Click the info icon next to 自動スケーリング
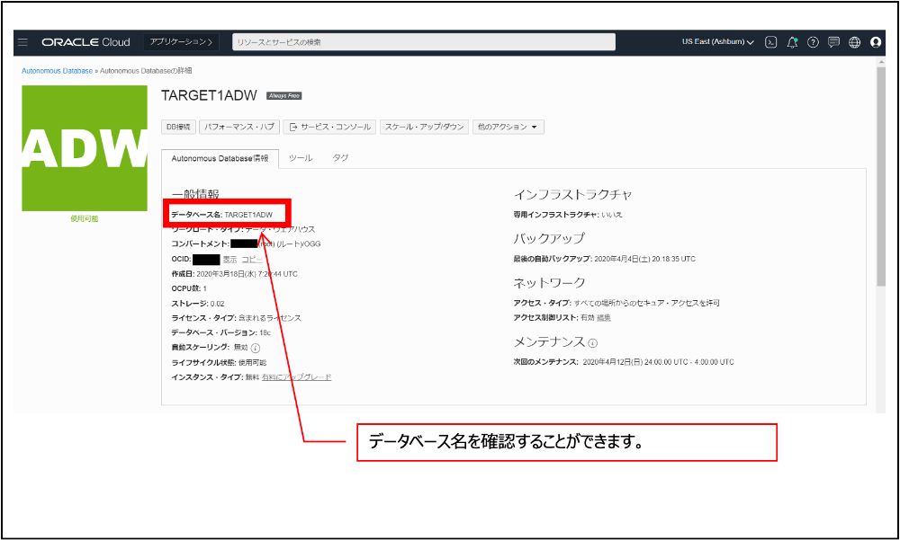Image resolution: width=900 pixels, height=540 pixels. pos(256,348)
